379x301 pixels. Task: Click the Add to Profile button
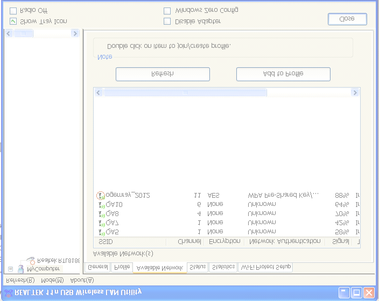click(x=283, y=74)
